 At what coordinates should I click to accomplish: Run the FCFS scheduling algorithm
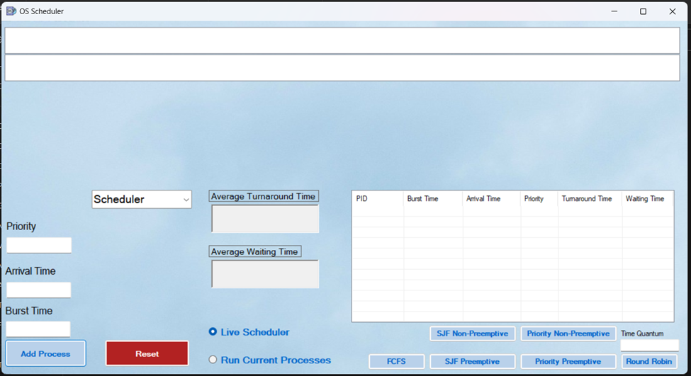click(397, 361)
